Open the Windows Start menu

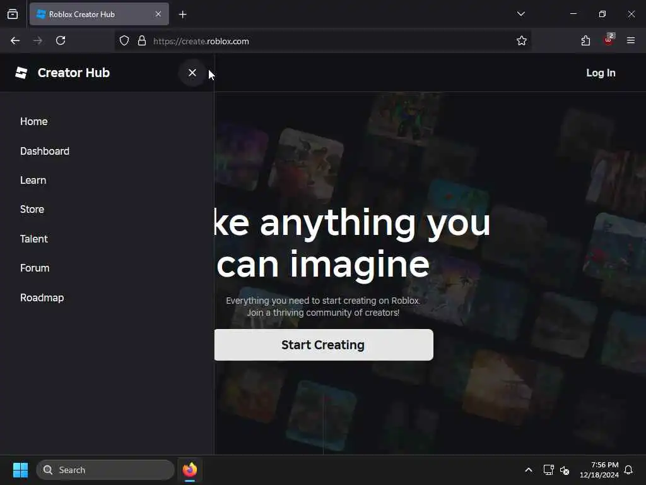(20, 470)
